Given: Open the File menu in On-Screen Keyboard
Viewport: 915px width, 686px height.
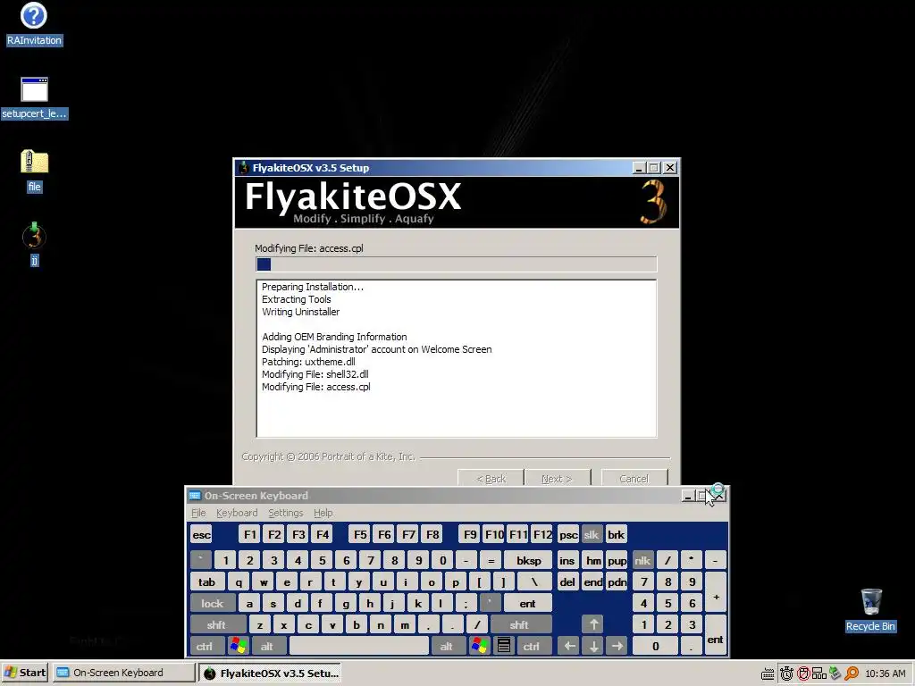Looking at the screenshot, I should [198, 513].
